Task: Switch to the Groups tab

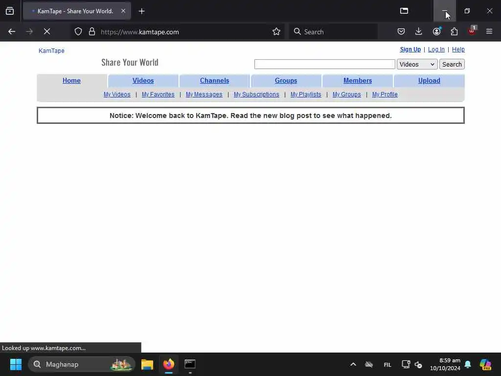Action: (x=286, y=81)
